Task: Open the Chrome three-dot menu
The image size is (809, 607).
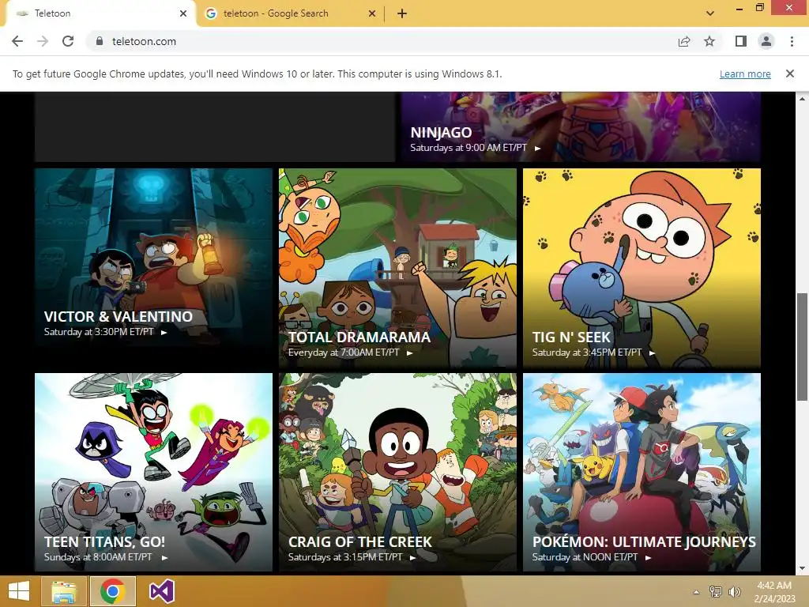Action: 792,41
